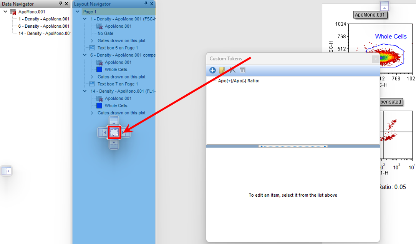This screenshot has height=244, width=416.
Task: Click the edit-an-item hint text
Action: [293, 195]
